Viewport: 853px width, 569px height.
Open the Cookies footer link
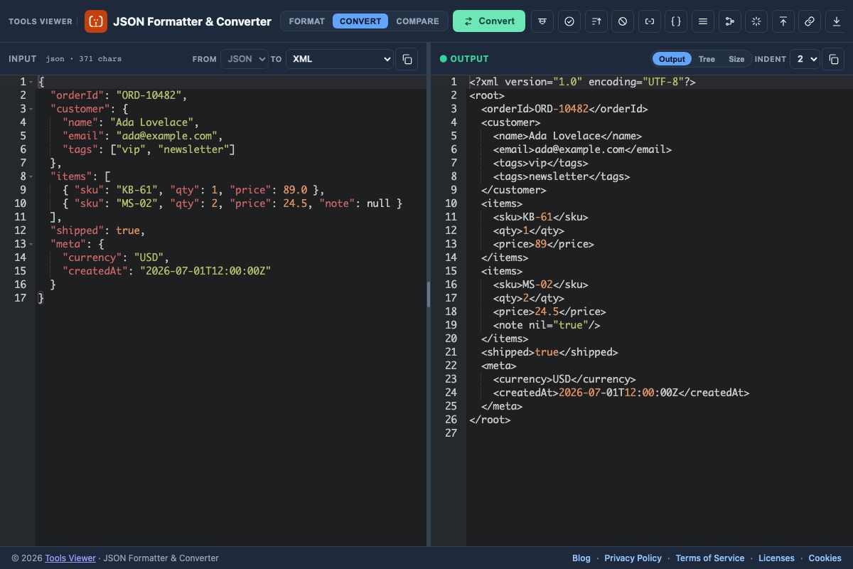825,558
